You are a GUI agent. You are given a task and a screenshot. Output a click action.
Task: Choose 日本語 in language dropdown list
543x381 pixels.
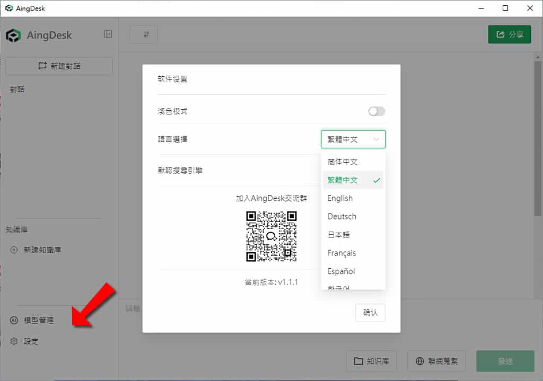[353, 235]
